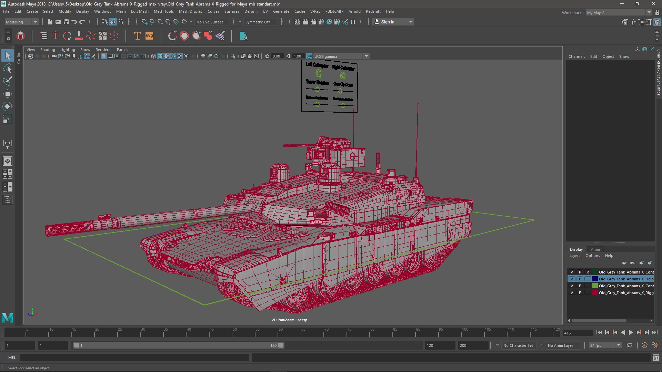This screenshot has width=662, height=372.
Task: Expand the sRGB gamma color space dropdown
Action: [x=366, y=56]
